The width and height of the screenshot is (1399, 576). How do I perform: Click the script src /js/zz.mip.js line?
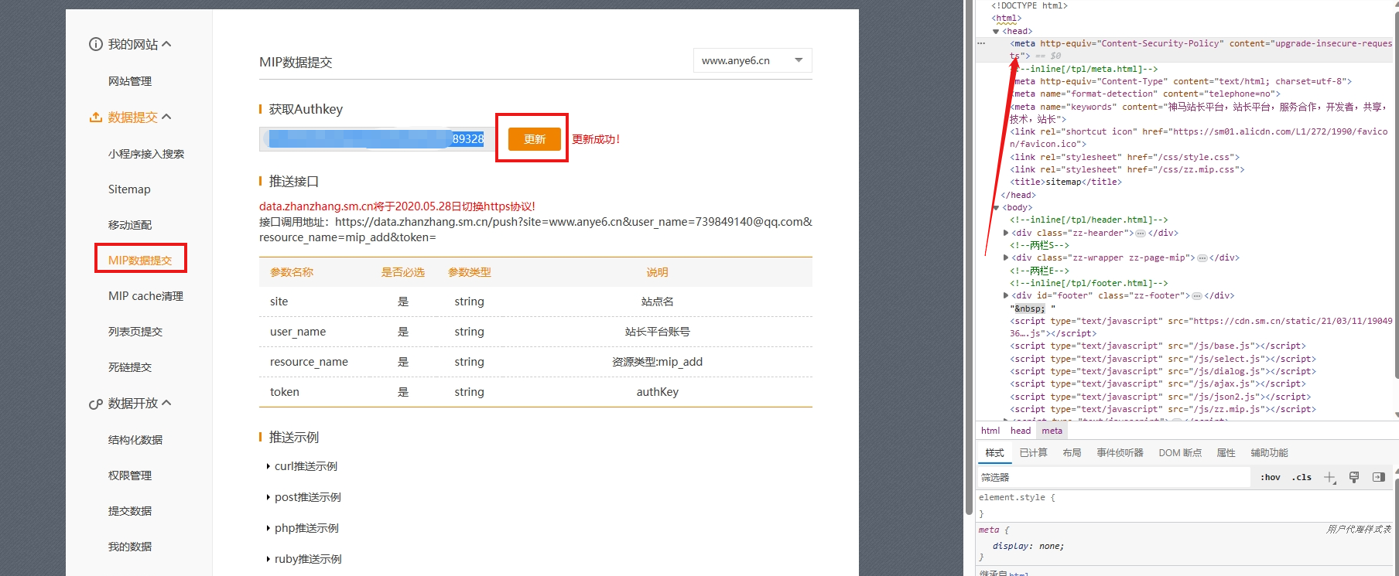tap(1163, 409)
